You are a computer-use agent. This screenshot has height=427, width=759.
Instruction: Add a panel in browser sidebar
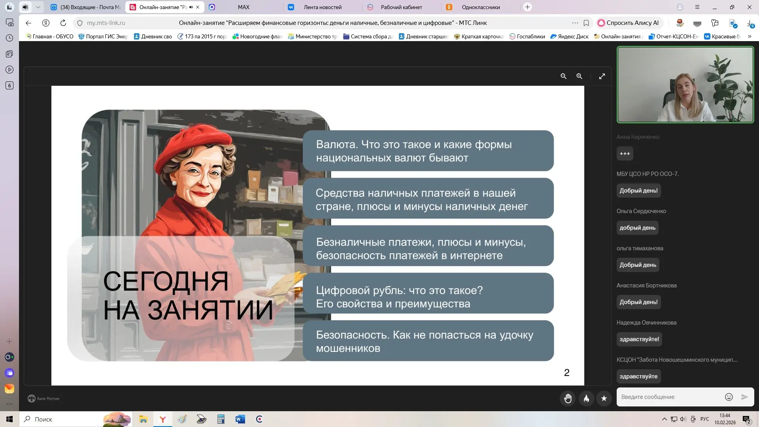pos(9,341)
